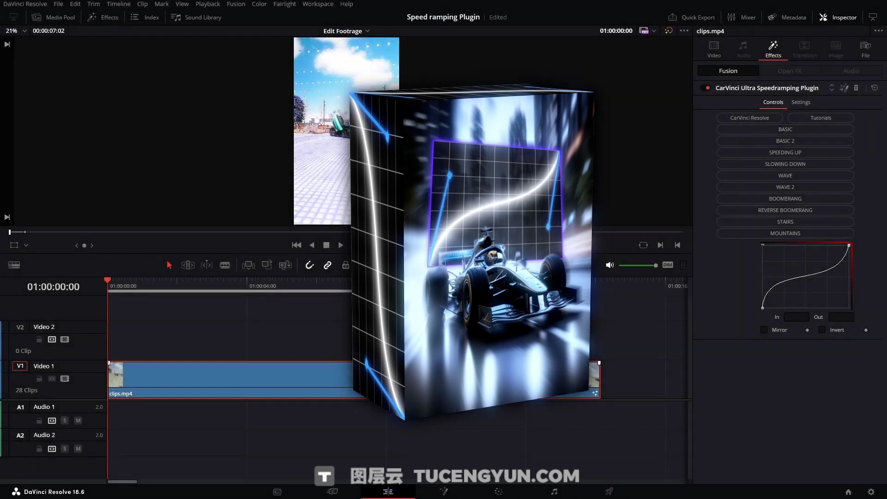Open the Fairlight page music note icon
The width and height of the screenshot is (887, 499).
click(554, 492)
